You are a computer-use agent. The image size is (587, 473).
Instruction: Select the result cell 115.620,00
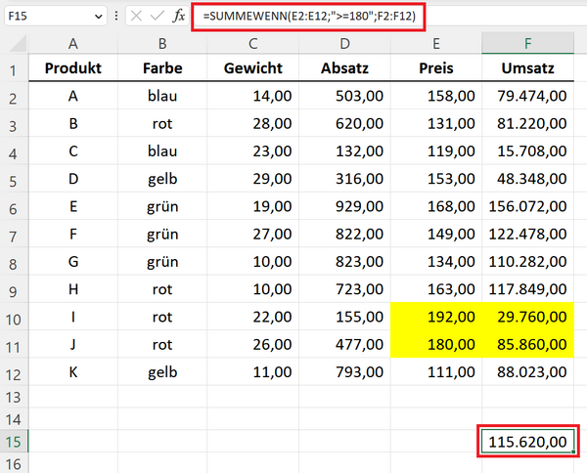pyautogui.click(x=528, y=442)
